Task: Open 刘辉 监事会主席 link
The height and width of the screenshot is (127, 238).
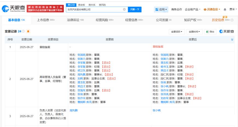Action: tap(80, 78)
